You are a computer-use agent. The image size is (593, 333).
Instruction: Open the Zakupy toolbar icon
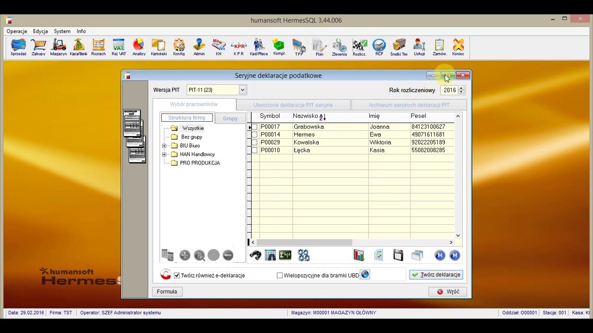click(x=38, y=48)
